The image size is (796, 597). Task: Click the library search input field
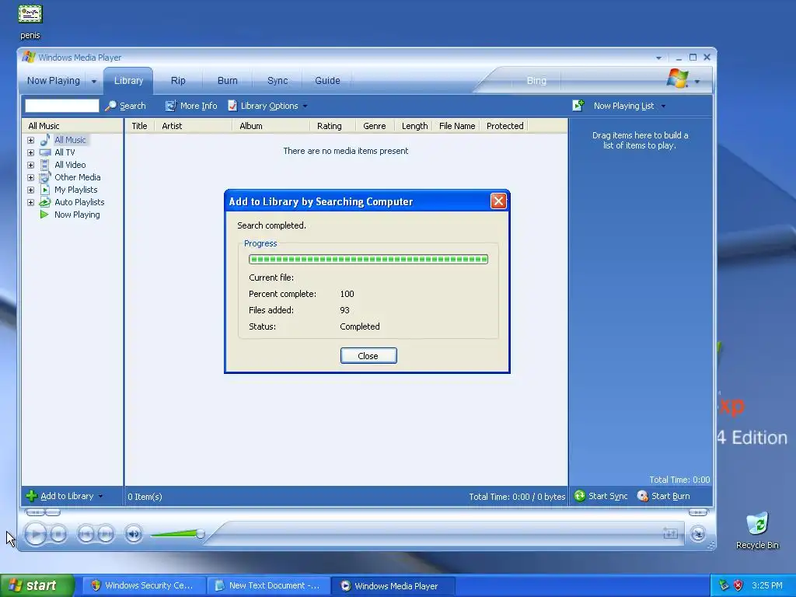62,106
